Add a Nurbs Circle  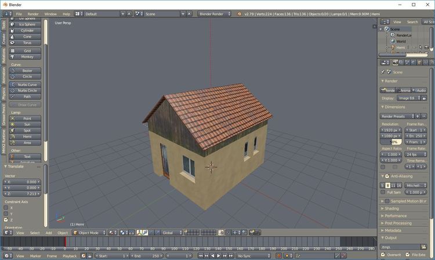click(25, 91)
